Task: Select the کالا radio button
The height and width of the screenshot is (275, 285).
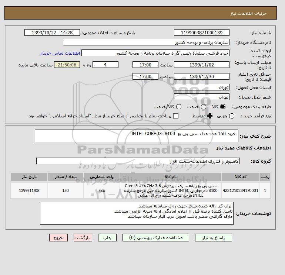Action: [222, 107]
